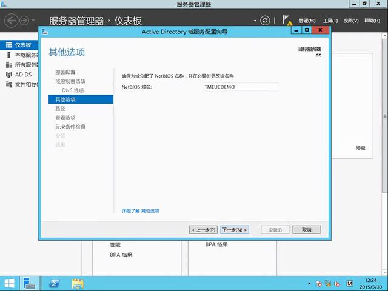Open File Explorer from the taskbar
Screen dimensions: 388x291
click(78, 284)
